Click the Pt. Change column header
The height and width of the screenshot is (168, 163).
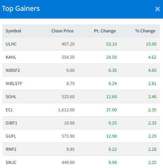pos(105,31)
